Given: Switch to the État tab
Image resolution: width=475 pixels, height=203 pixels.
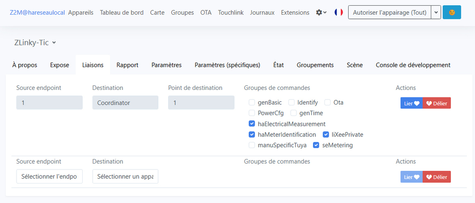Looking at the screenshot, I should coord(278,65).
